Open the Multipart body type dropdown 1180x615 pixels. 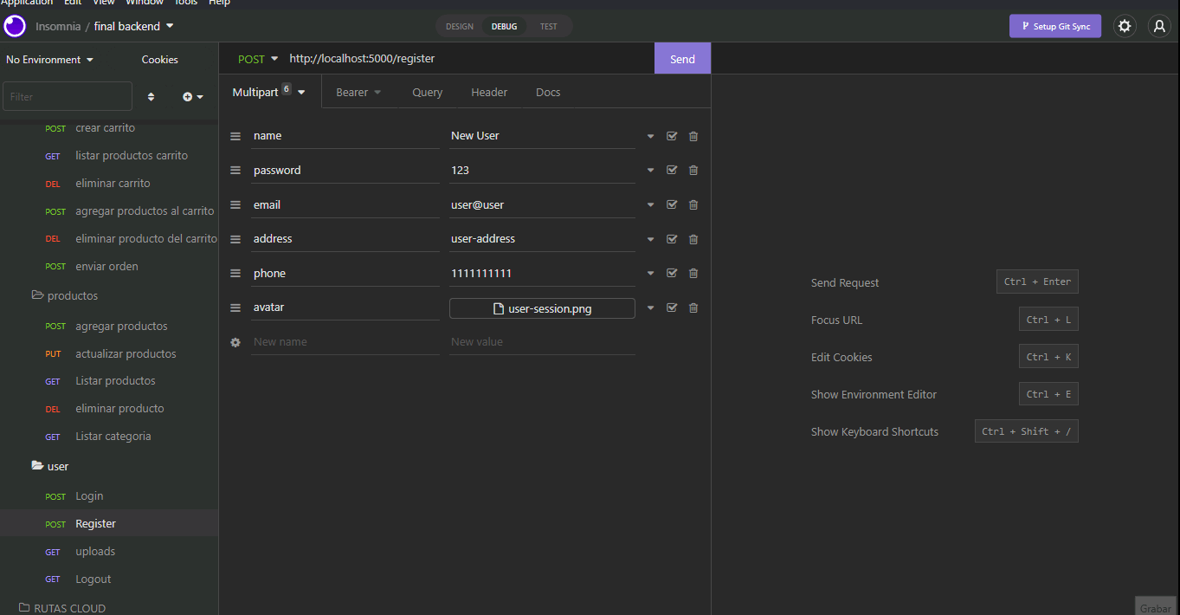268,90
